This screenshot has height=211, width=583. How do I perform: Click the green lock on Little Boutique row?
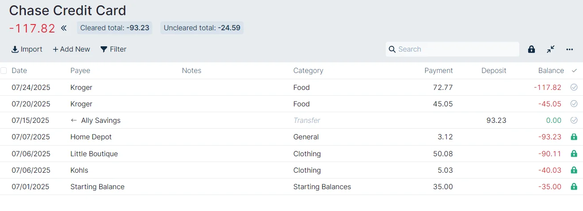click(x=574, y=154)
